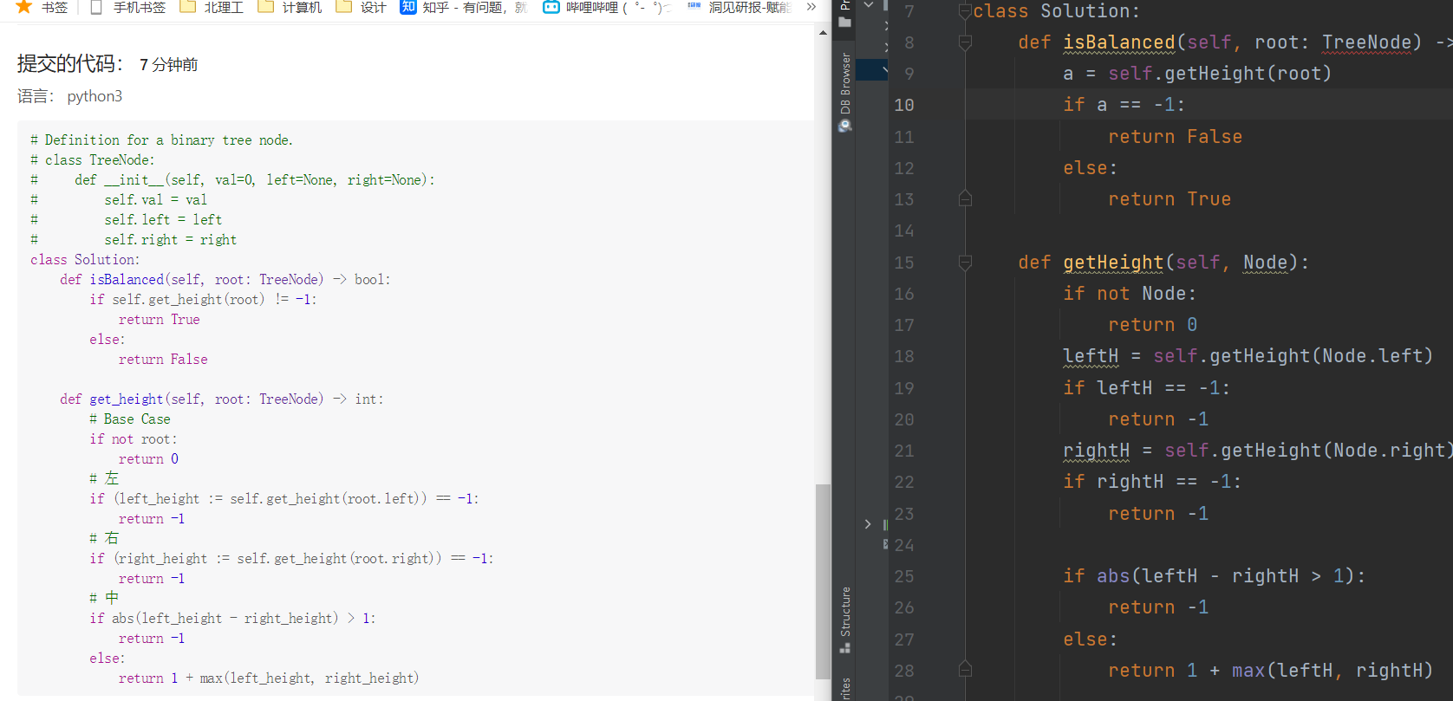Click line number 18 in gutter
Screen dimensions: 1453x701
904,356
